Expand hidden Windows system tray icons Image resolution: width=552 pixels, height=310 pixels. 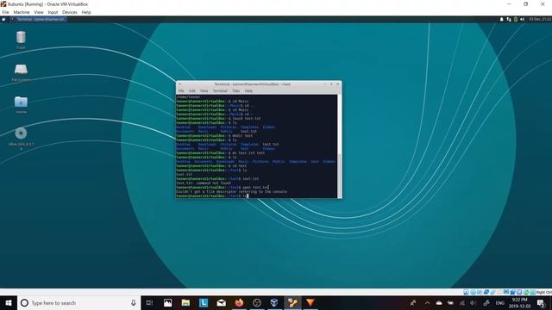(427, 302)
